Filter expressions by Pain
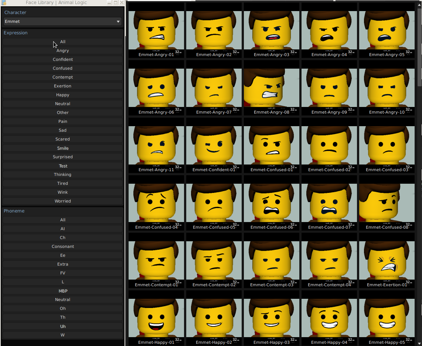 click(x=62, y=121)
